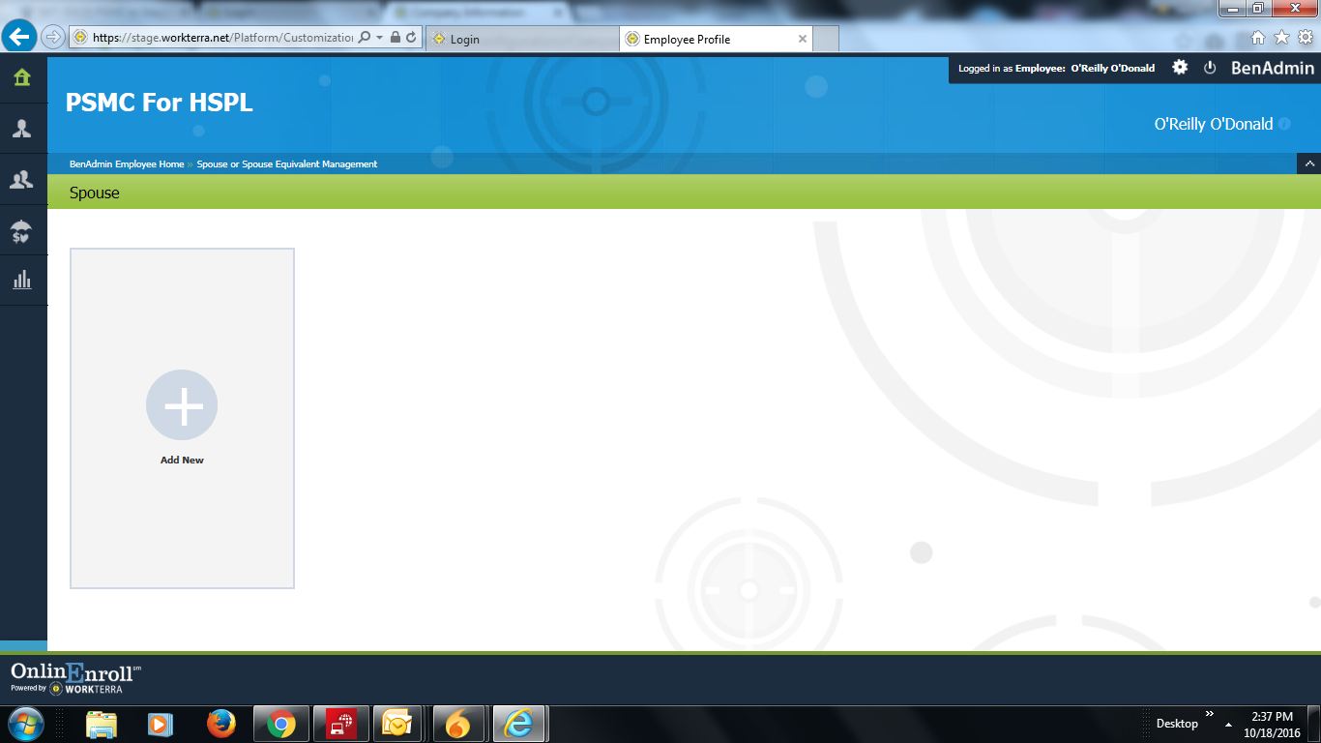Image resolution: width=1321 pixels, height=743 pixels.
Task: Open the benefits umbrella sidebar icon
Action: pyautogui.click(x=21, y=231)
